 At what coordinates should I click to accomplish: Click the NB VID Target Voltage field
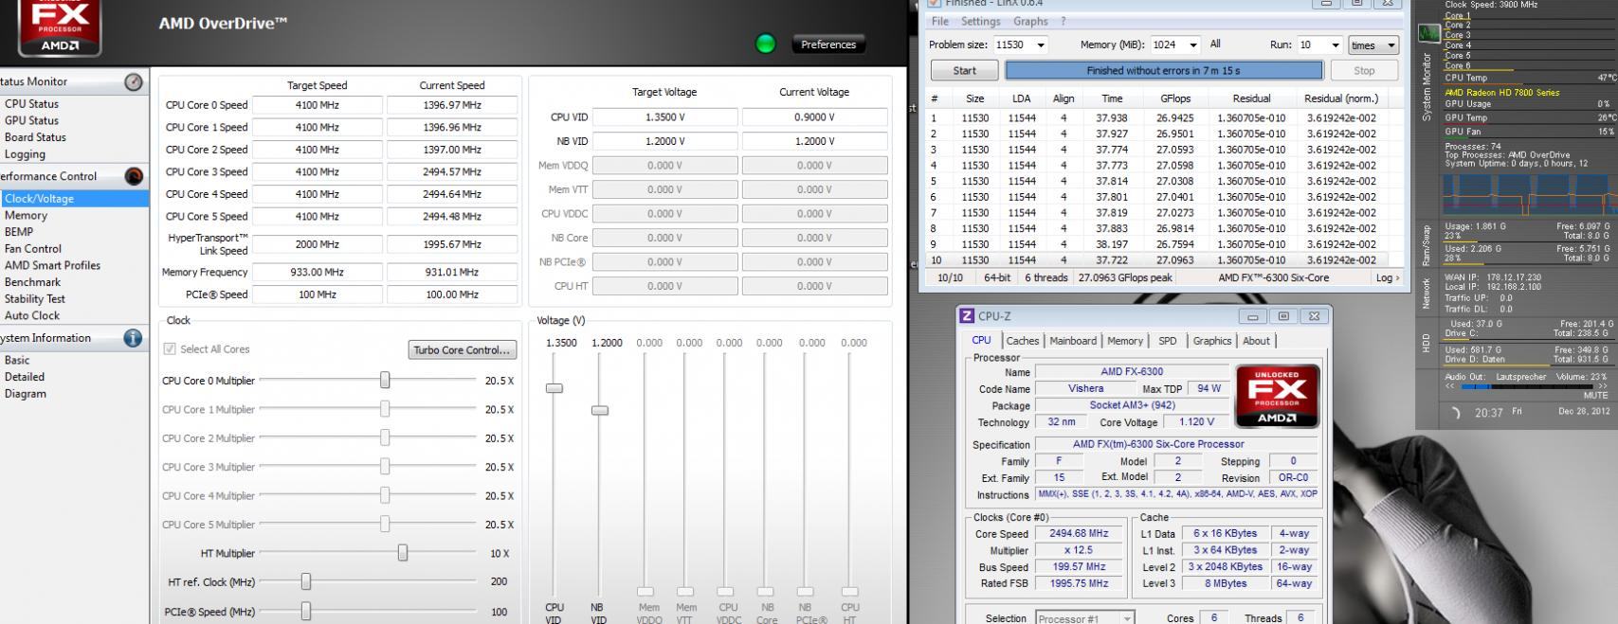(664, 141)
